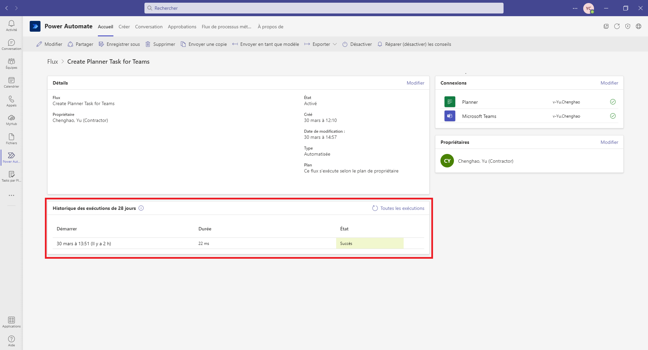Click Modifier in the Connexions card
The height and width of the screenshot is (350, 648).
click(609, 83)
